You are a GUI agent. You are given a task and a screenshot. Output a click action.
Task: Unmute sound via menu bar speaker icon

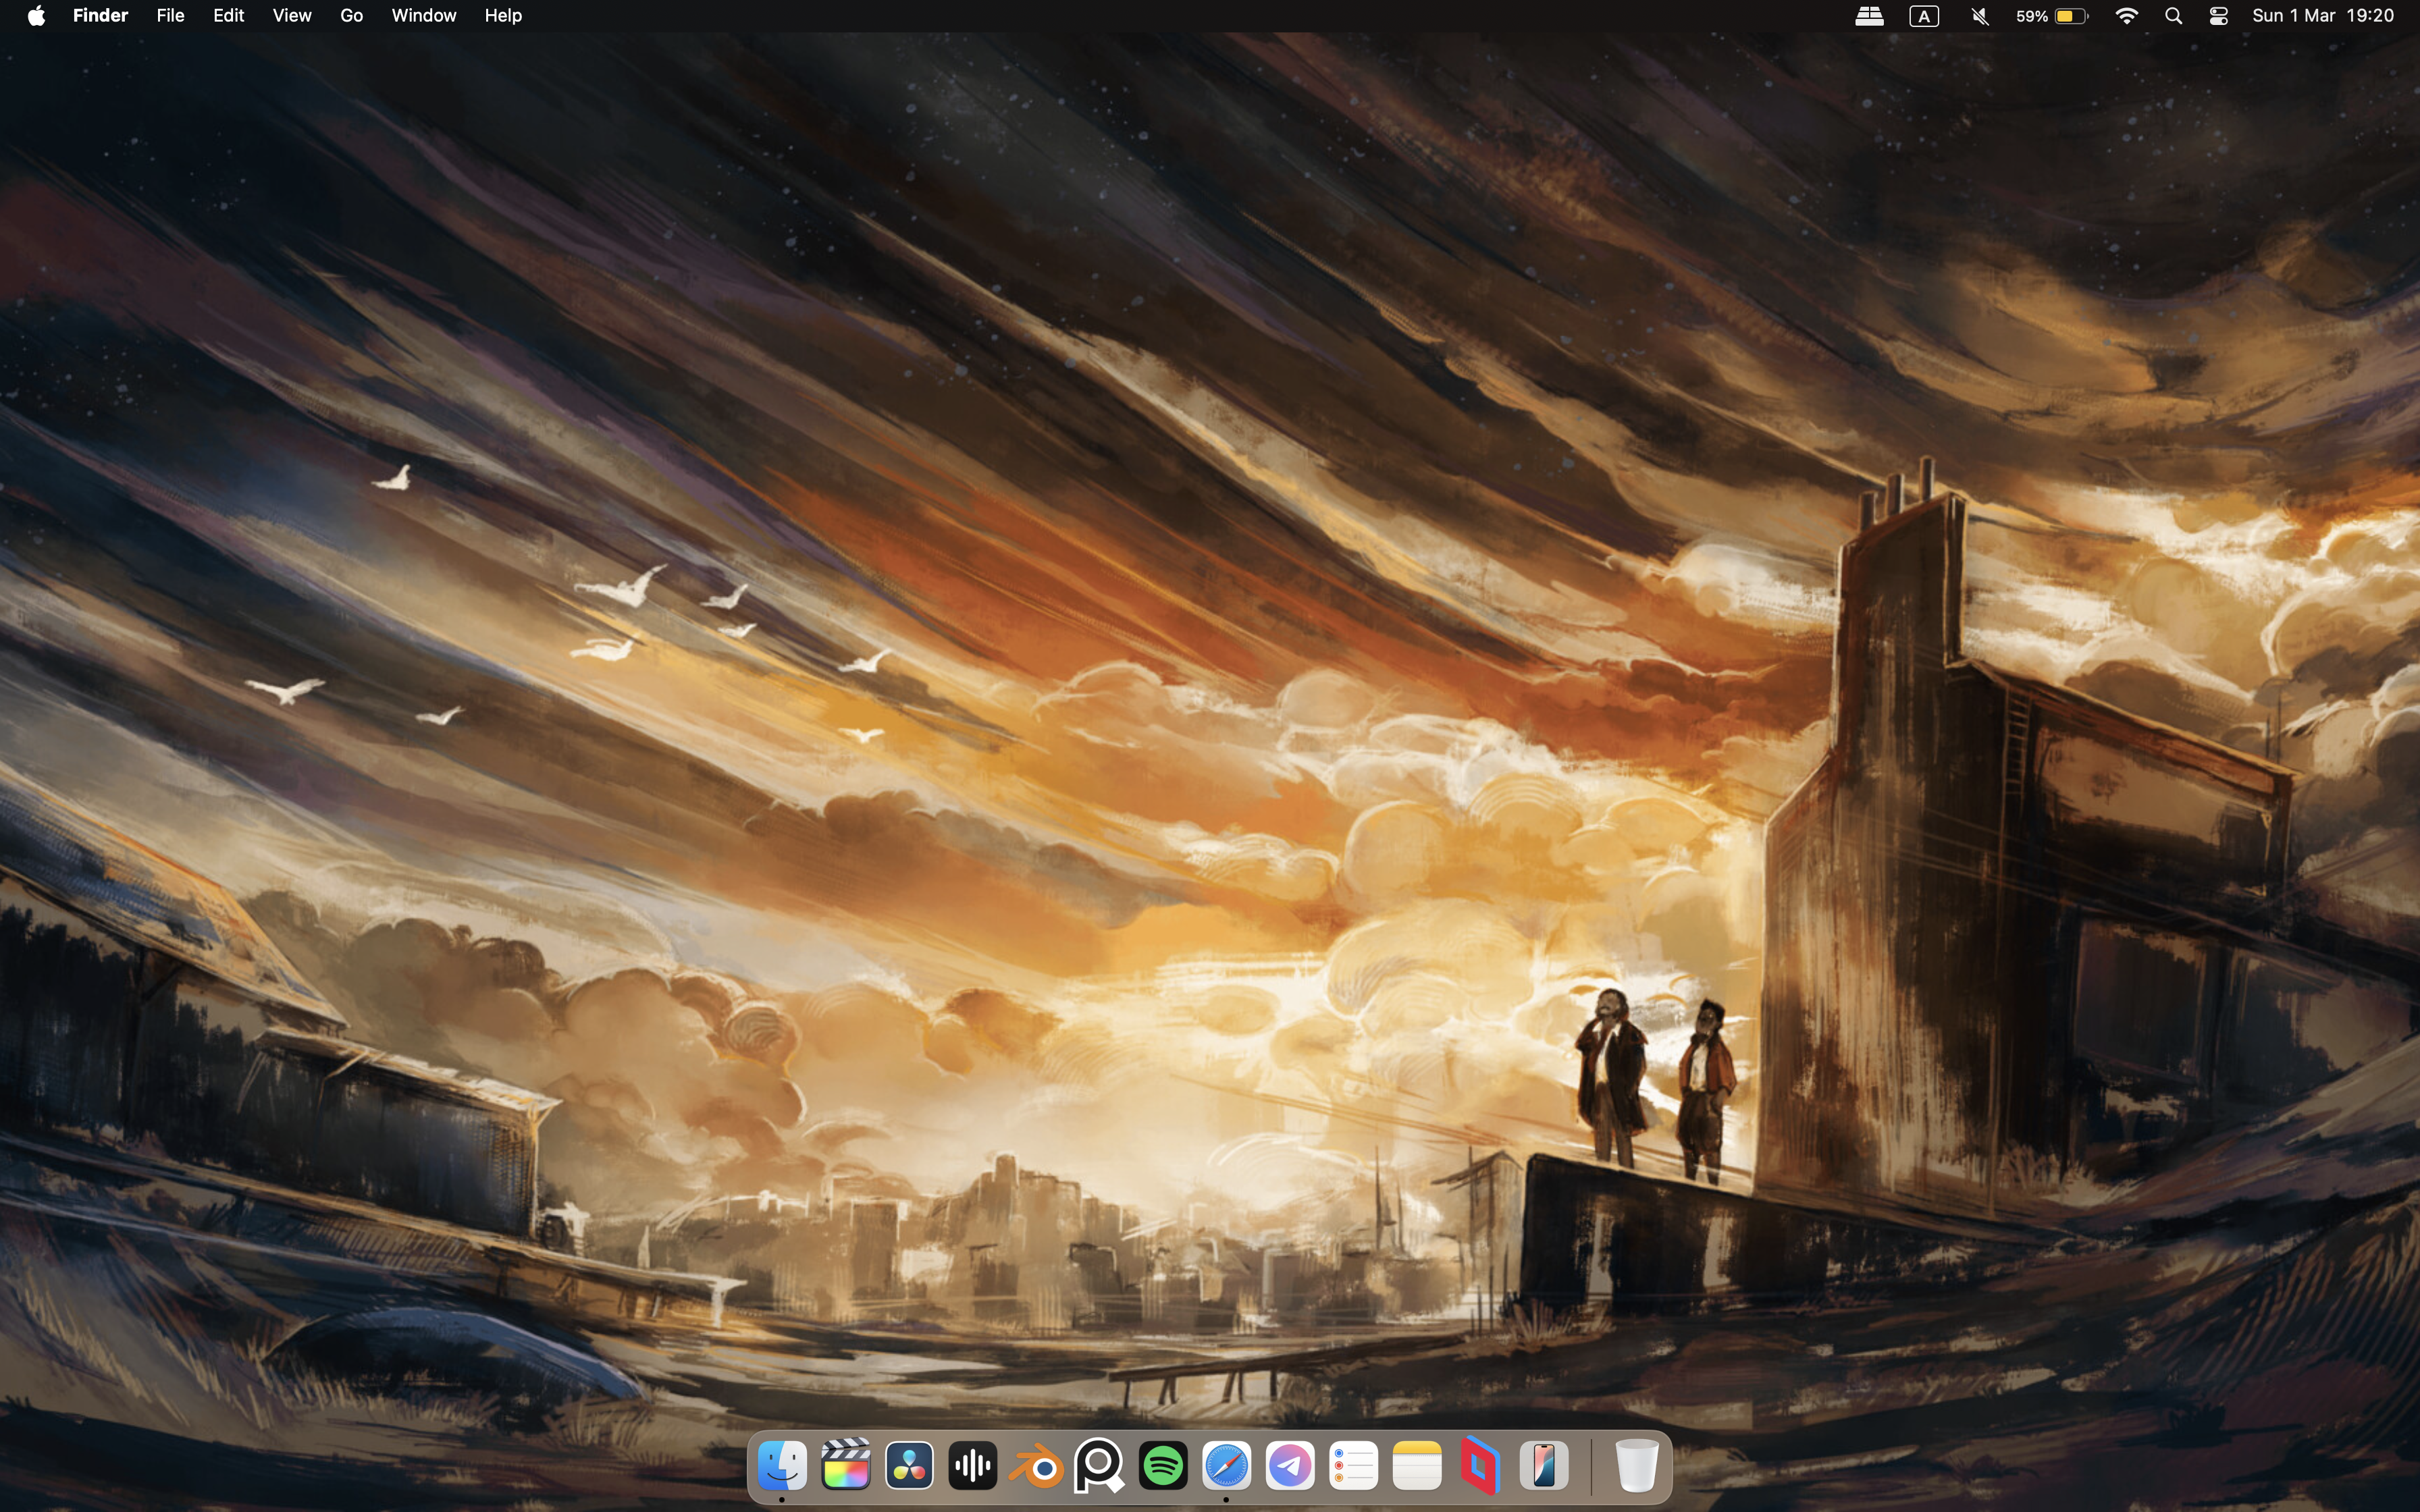1979,16
